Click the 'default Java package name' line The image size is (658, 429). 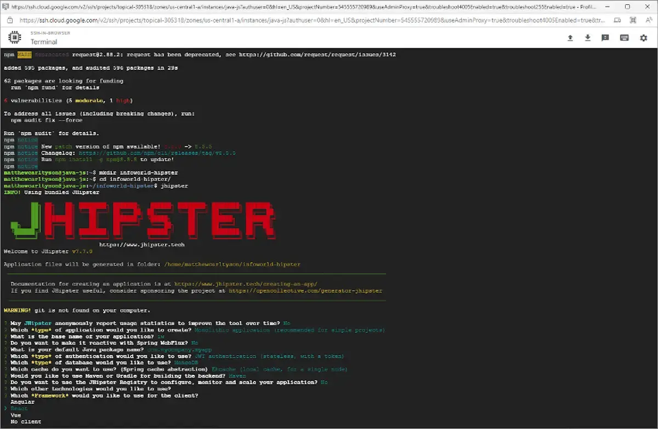point(107,350)
